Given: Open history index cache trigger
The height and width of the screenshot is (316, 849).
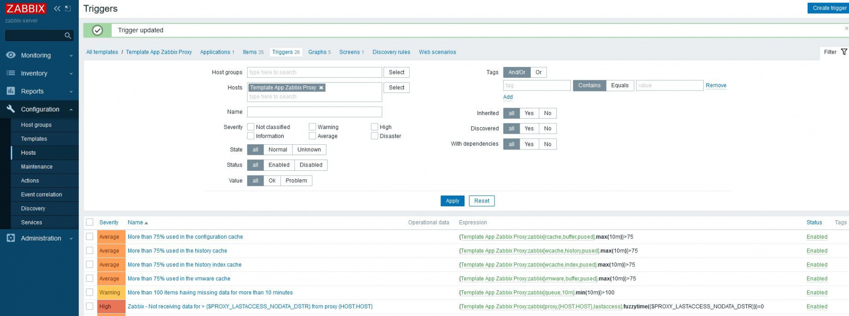Looking at the screenshot, I should click(184, 265).
